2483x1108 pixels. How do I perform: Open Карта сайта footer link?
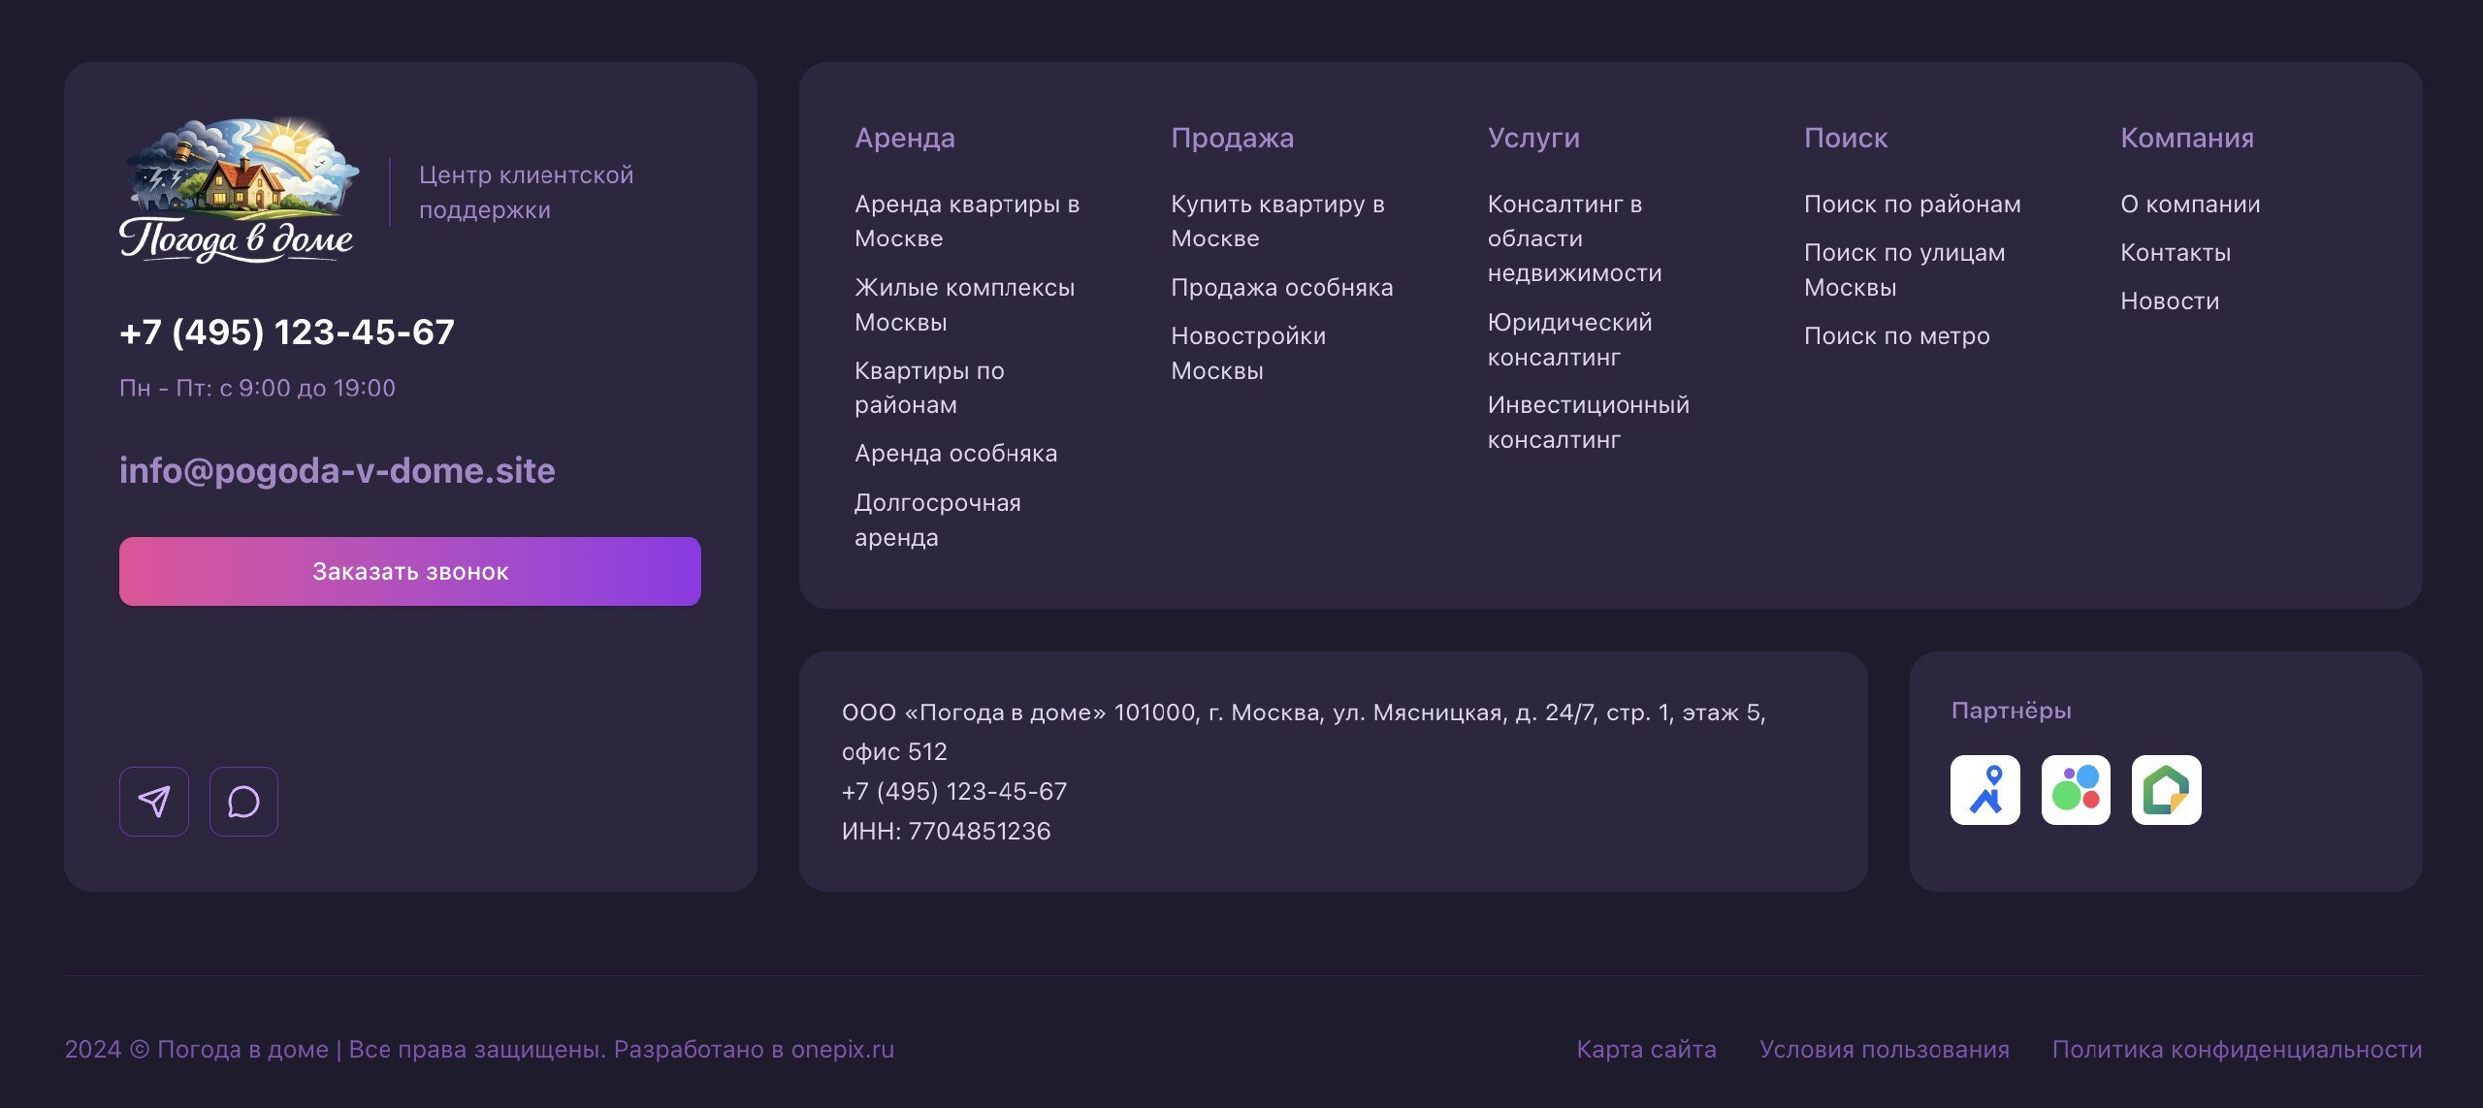(1646, 1049)
